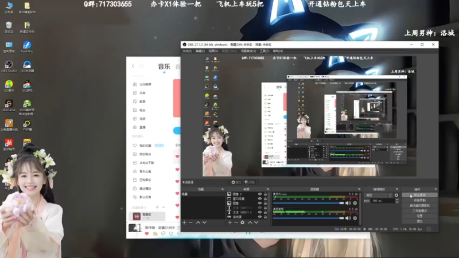Move scene up arrow in OBS 场景 panel

(x=198, y=222)
